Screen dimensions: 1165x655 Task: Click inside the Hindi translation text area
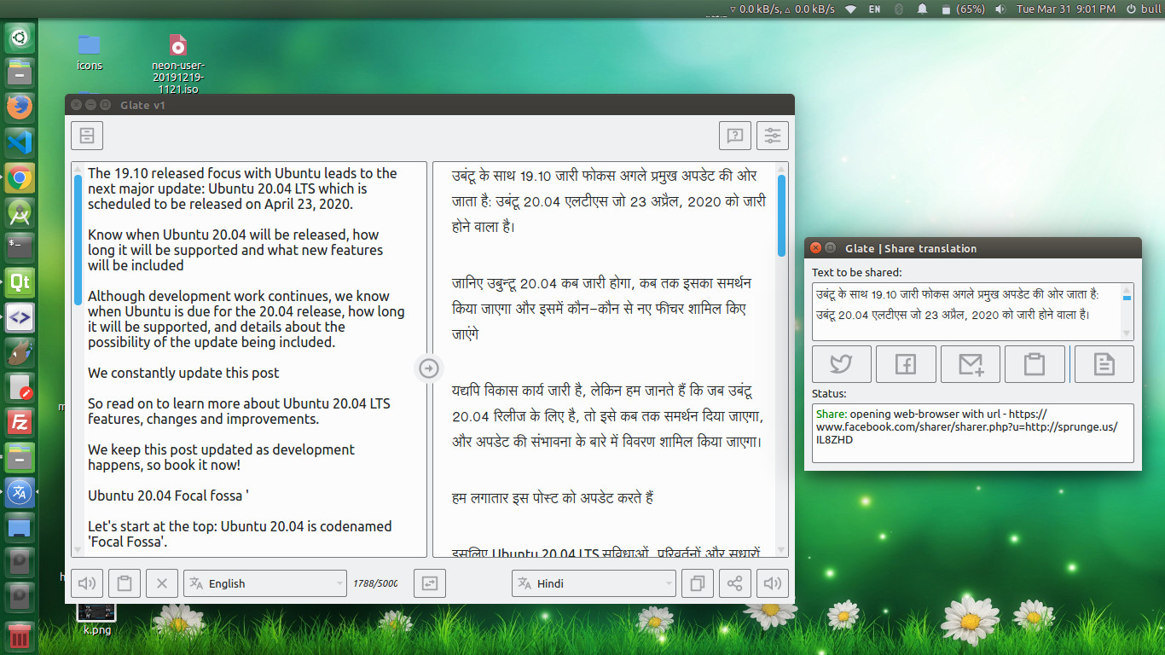(611, 360)
